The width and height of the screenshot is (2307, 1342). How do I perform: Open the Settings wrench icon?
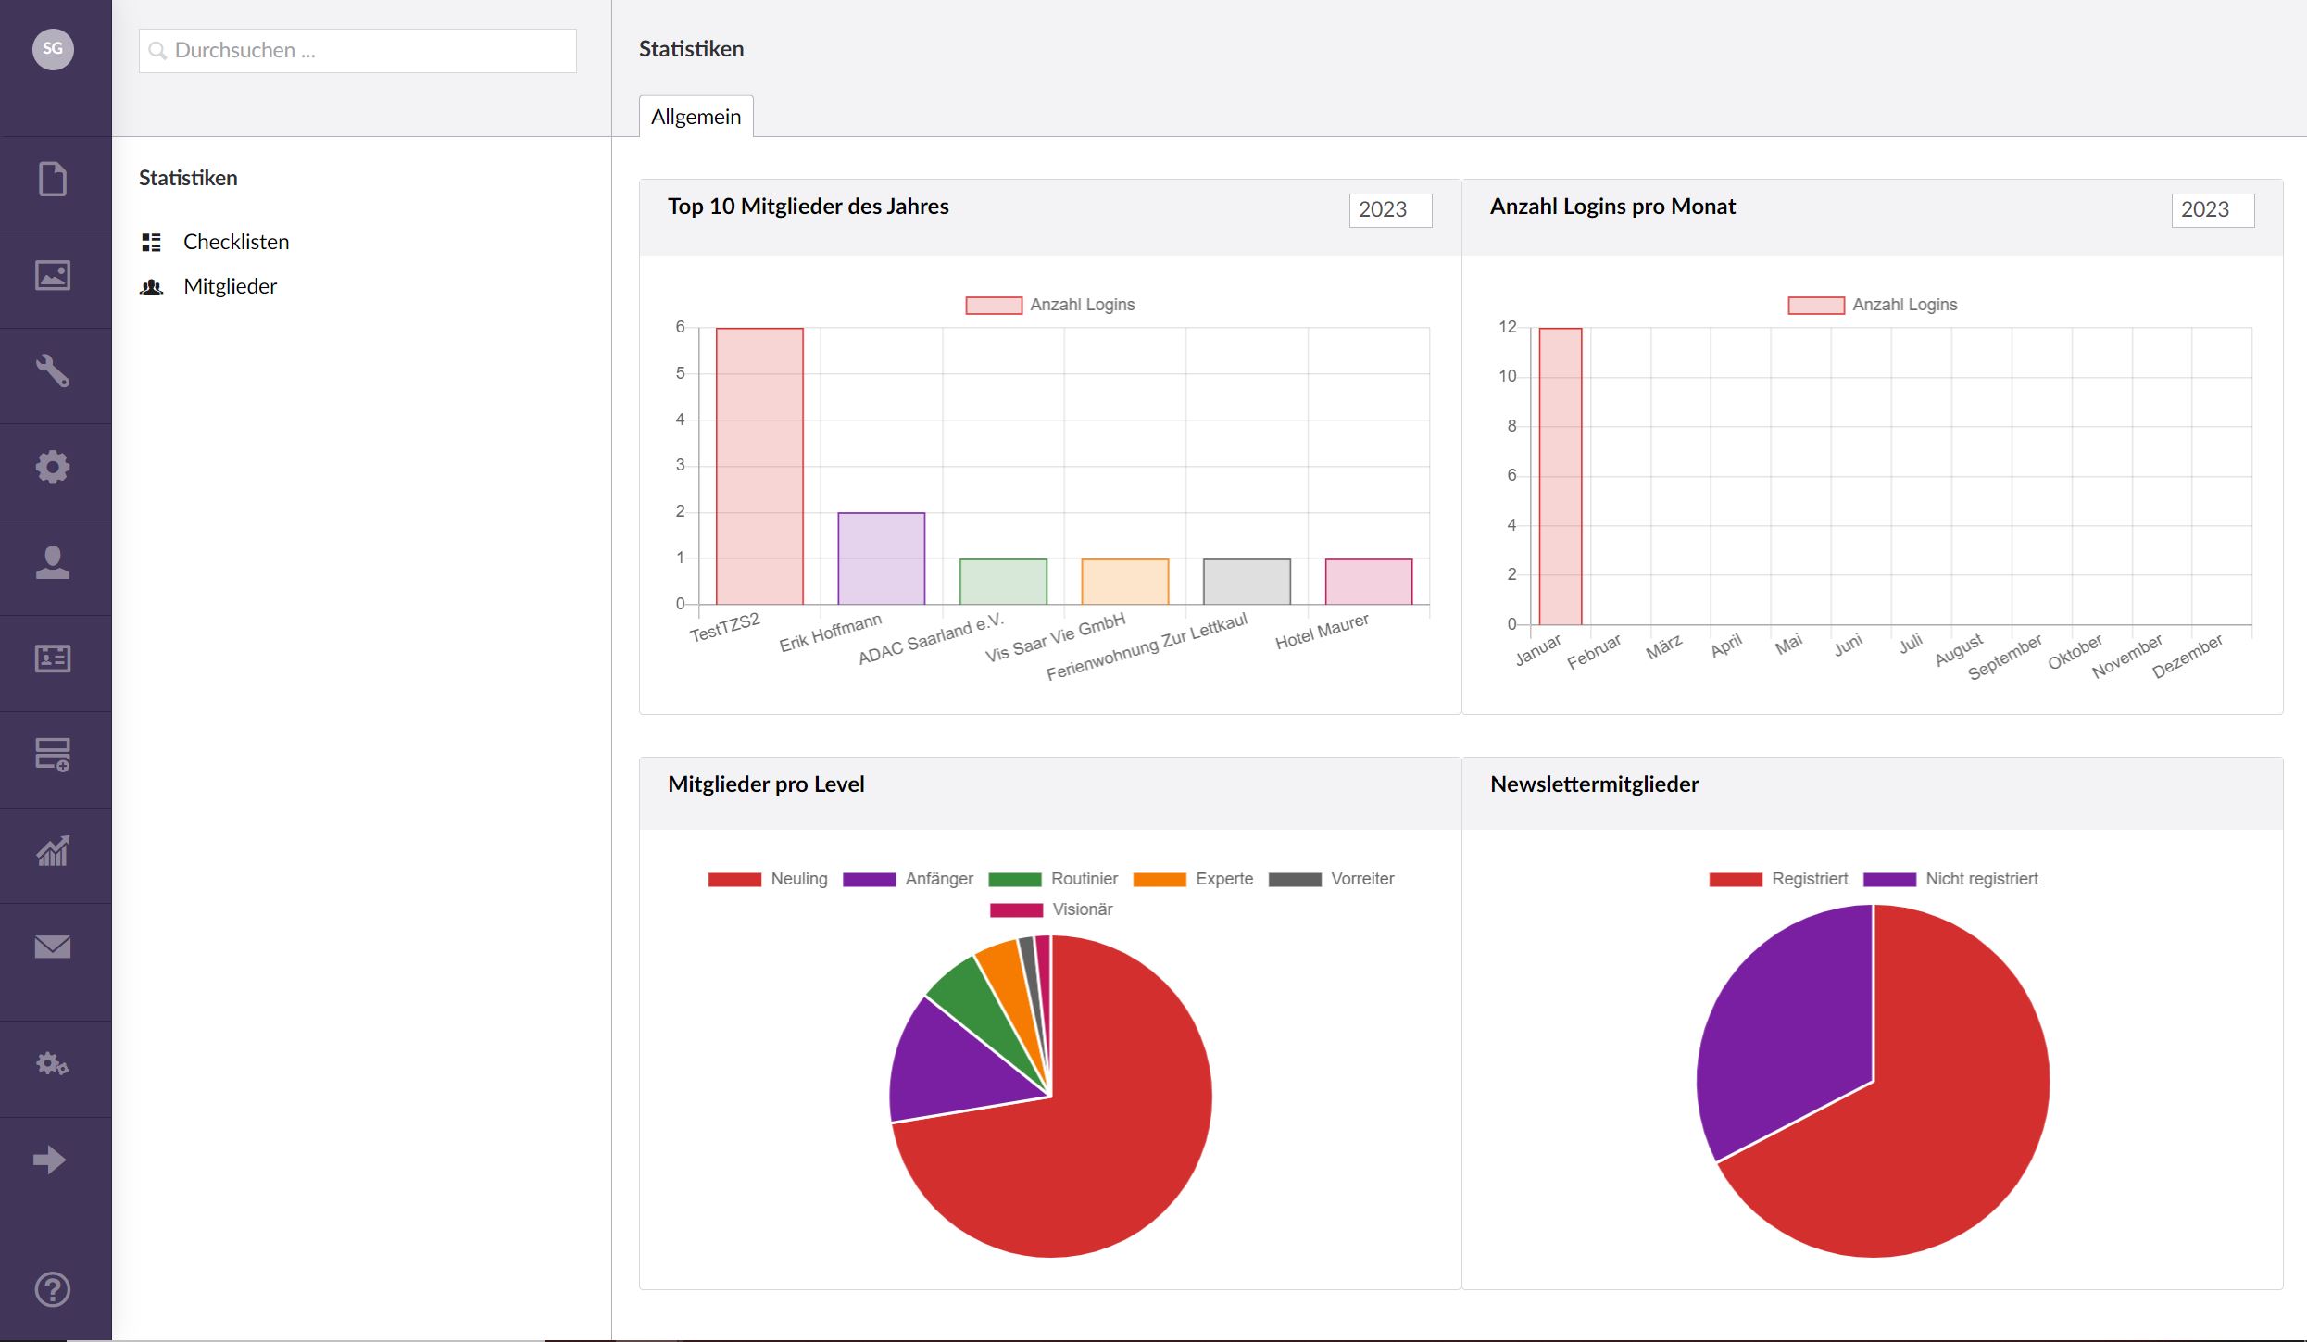(53, 371)
